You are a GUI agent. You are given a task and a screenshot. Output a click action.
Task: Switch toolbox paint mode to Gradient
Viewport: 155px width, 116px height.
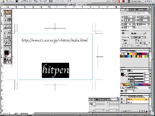click(x=7, y=59)
